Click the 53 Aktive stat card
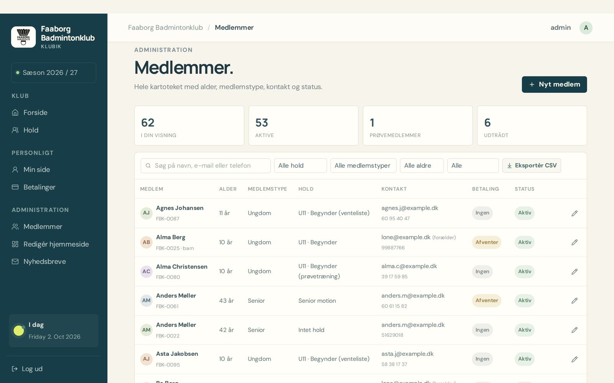Viewport: 614px width, 383px height. click(304, 126)
